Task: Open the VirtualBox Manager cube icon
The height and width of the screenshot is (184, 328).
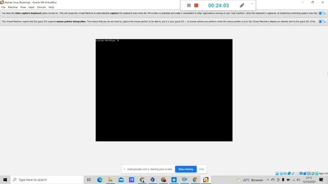Action: point(153,179)
